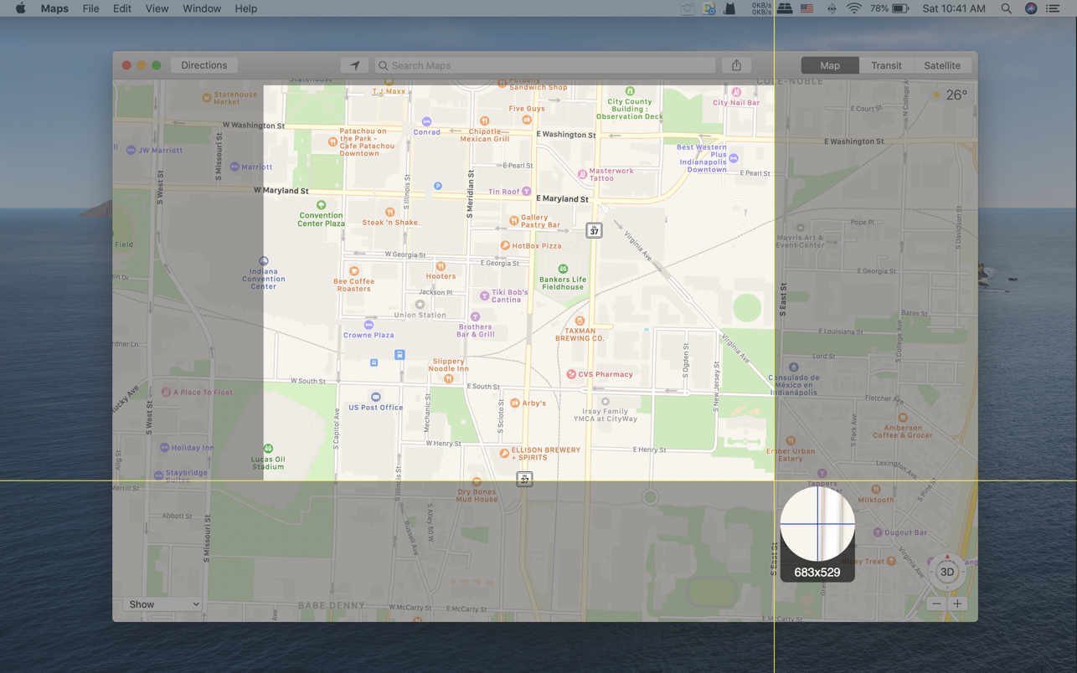Open the Show dropdown at bottom left
This screenshot has width=1077, height=673.
pos(162,604)
